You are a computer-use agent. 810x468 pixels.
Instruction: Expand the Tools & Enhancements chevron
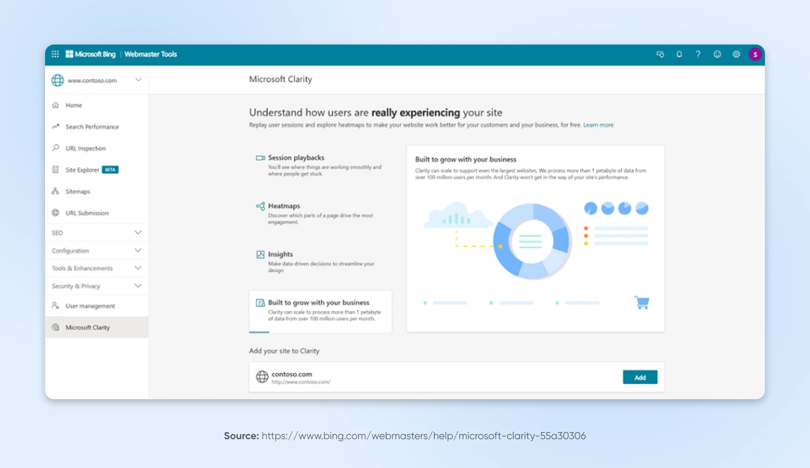click(x=138, y=268)
